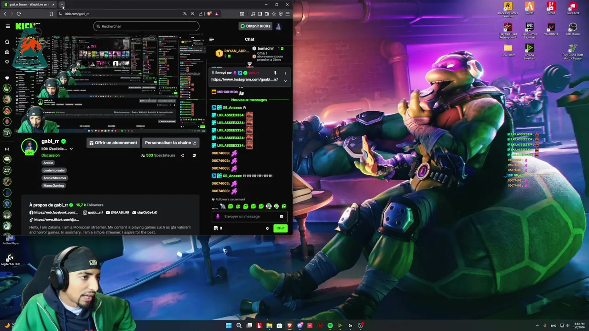Open the Discussion category link
The image size is (589, 331).
(51, 155)
